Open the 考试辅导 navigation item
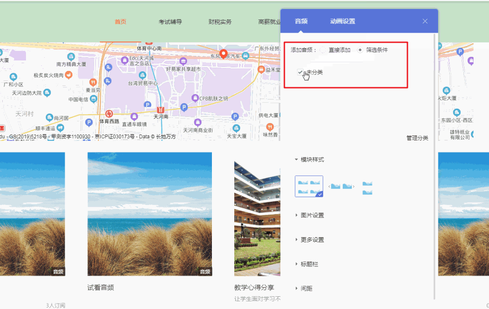This screenshot has width=489, height=309. [170, 22]
